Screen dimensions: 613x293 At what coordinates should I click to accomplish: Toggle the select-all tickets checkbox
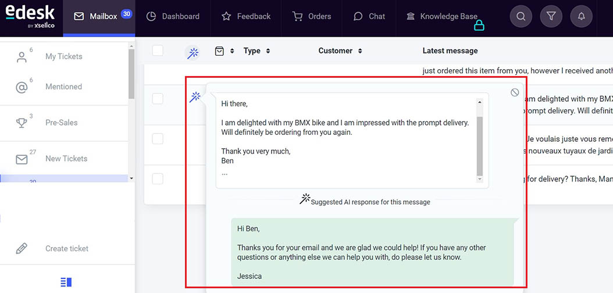158,51
